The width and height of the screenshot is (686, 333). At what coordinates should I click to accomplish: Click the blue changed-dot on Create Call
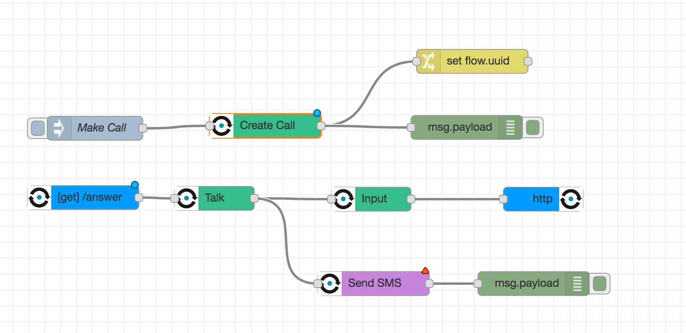317,113
